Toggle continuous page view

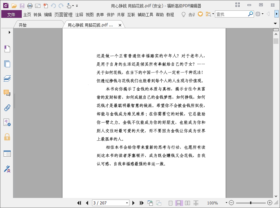click(179, 203)
